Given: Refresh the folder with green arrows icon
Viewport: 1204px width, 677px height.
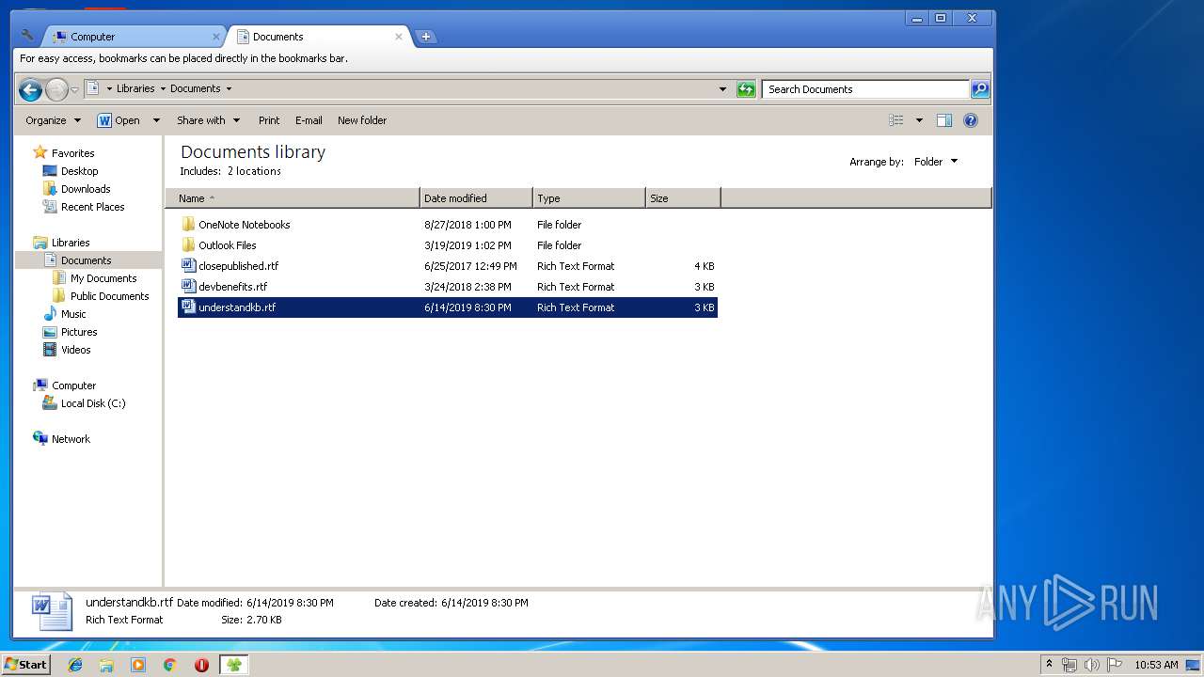Looking at the screenshot, I should pyautogui.click(x=746, y=89).
